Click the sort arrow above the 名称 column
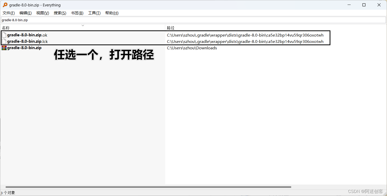This screenshot has width=387, height=196. coord(83,26)
